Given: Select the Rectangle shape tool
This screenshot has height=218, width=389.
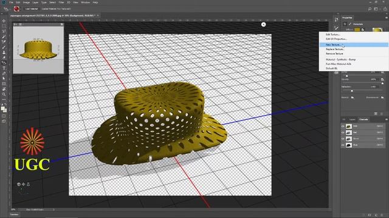Looking at the screenshot, I should 4,84.
